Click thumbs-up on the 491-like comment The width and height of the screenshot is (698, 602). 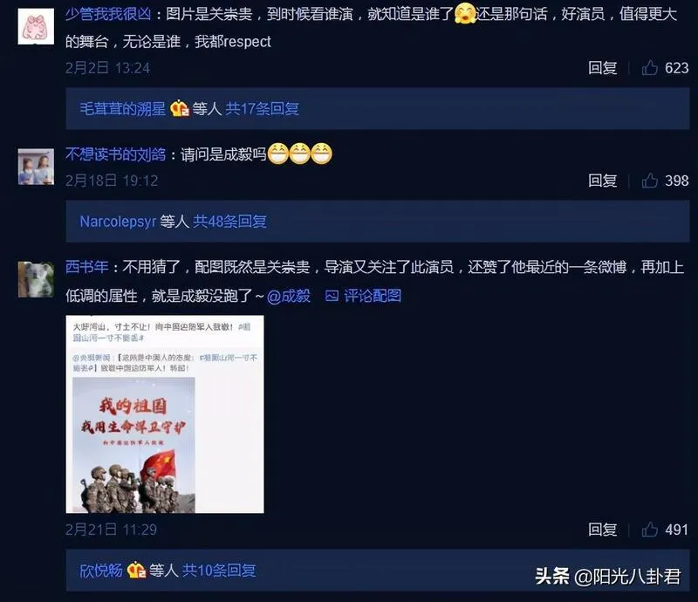point(649,530)
